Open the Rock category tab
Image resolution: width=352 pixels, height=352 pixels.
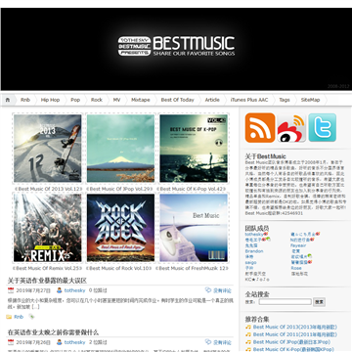(x=97, y=100)
